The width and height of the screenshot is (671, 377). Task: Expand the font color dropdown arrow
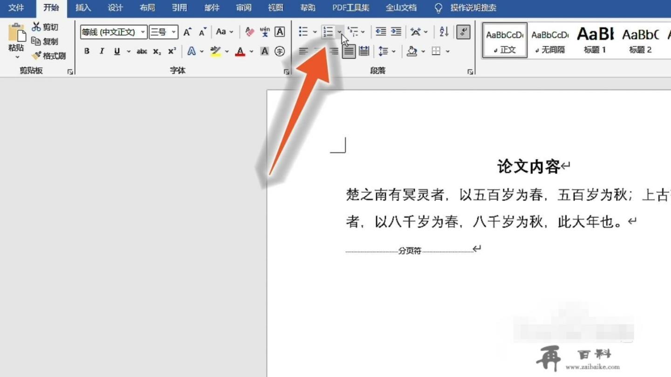click(252, 52)
